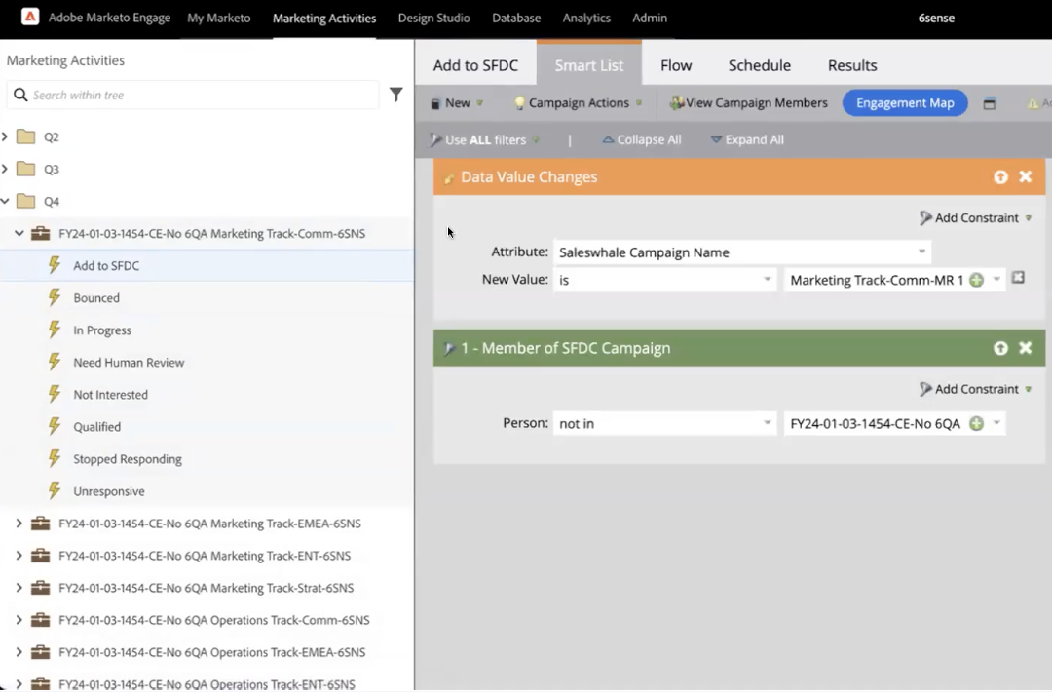
Task: Click the Q2 folder icon
Action: point(25,136)
